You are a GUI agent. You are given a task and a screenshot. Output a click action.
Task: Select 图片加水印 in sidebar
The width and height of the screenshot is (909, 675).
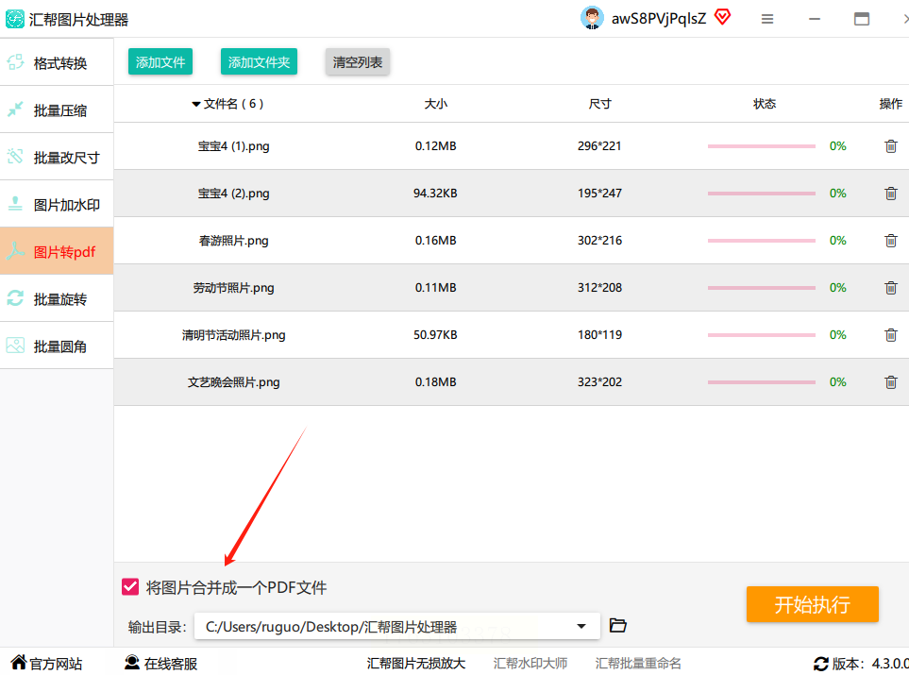pos(57,205)
